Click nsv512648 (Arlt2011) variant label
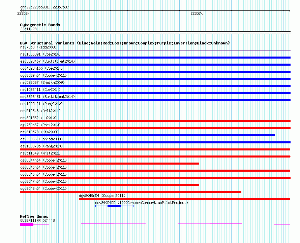 40,111
